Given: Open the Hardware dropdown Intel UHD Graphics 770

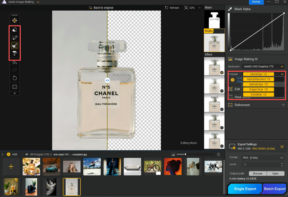Looking at the screenshot, I should click(x=263, y=67).
